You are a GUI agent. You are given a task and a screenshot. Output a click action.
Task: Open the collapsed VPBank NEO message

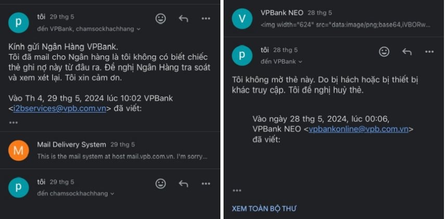334,19
